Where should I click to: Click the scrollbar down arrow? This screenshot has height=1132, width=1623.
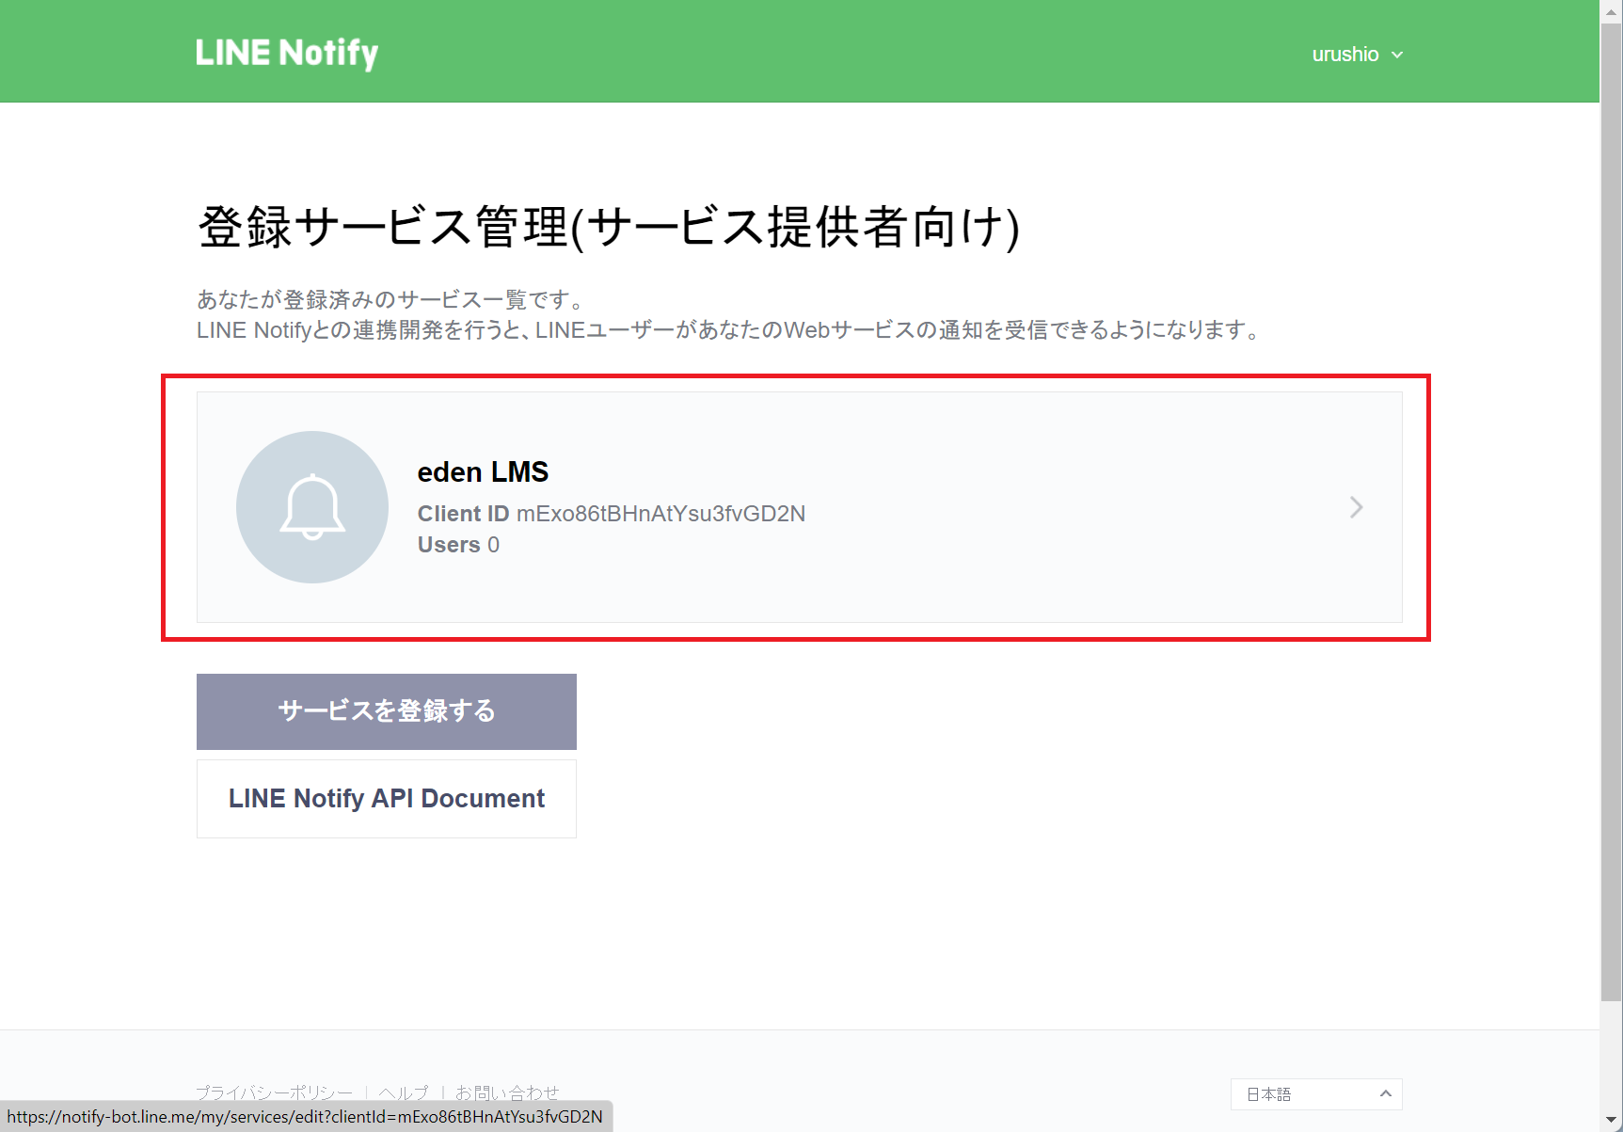1612,1121
